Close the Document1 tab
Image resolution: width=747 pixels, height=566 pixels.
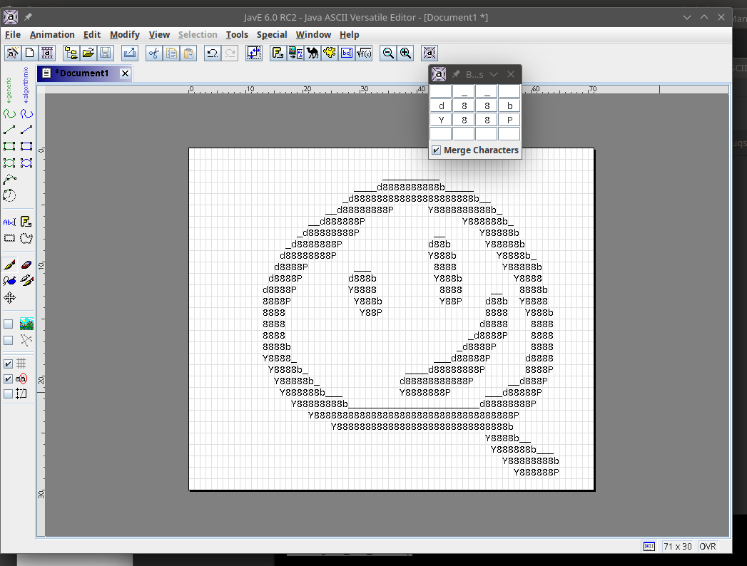coord(125,73)
